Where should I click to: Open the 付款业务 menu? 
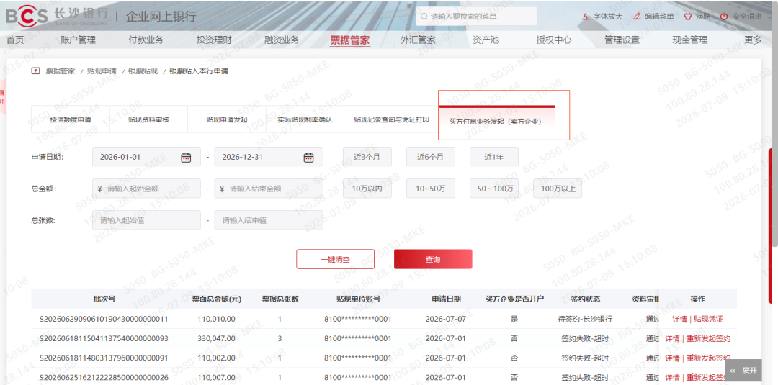click(x=146, y=40)
